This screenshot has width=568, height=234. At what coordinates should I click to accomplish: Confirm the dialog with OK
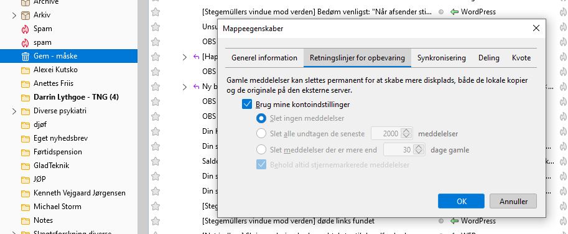[461, 201]
